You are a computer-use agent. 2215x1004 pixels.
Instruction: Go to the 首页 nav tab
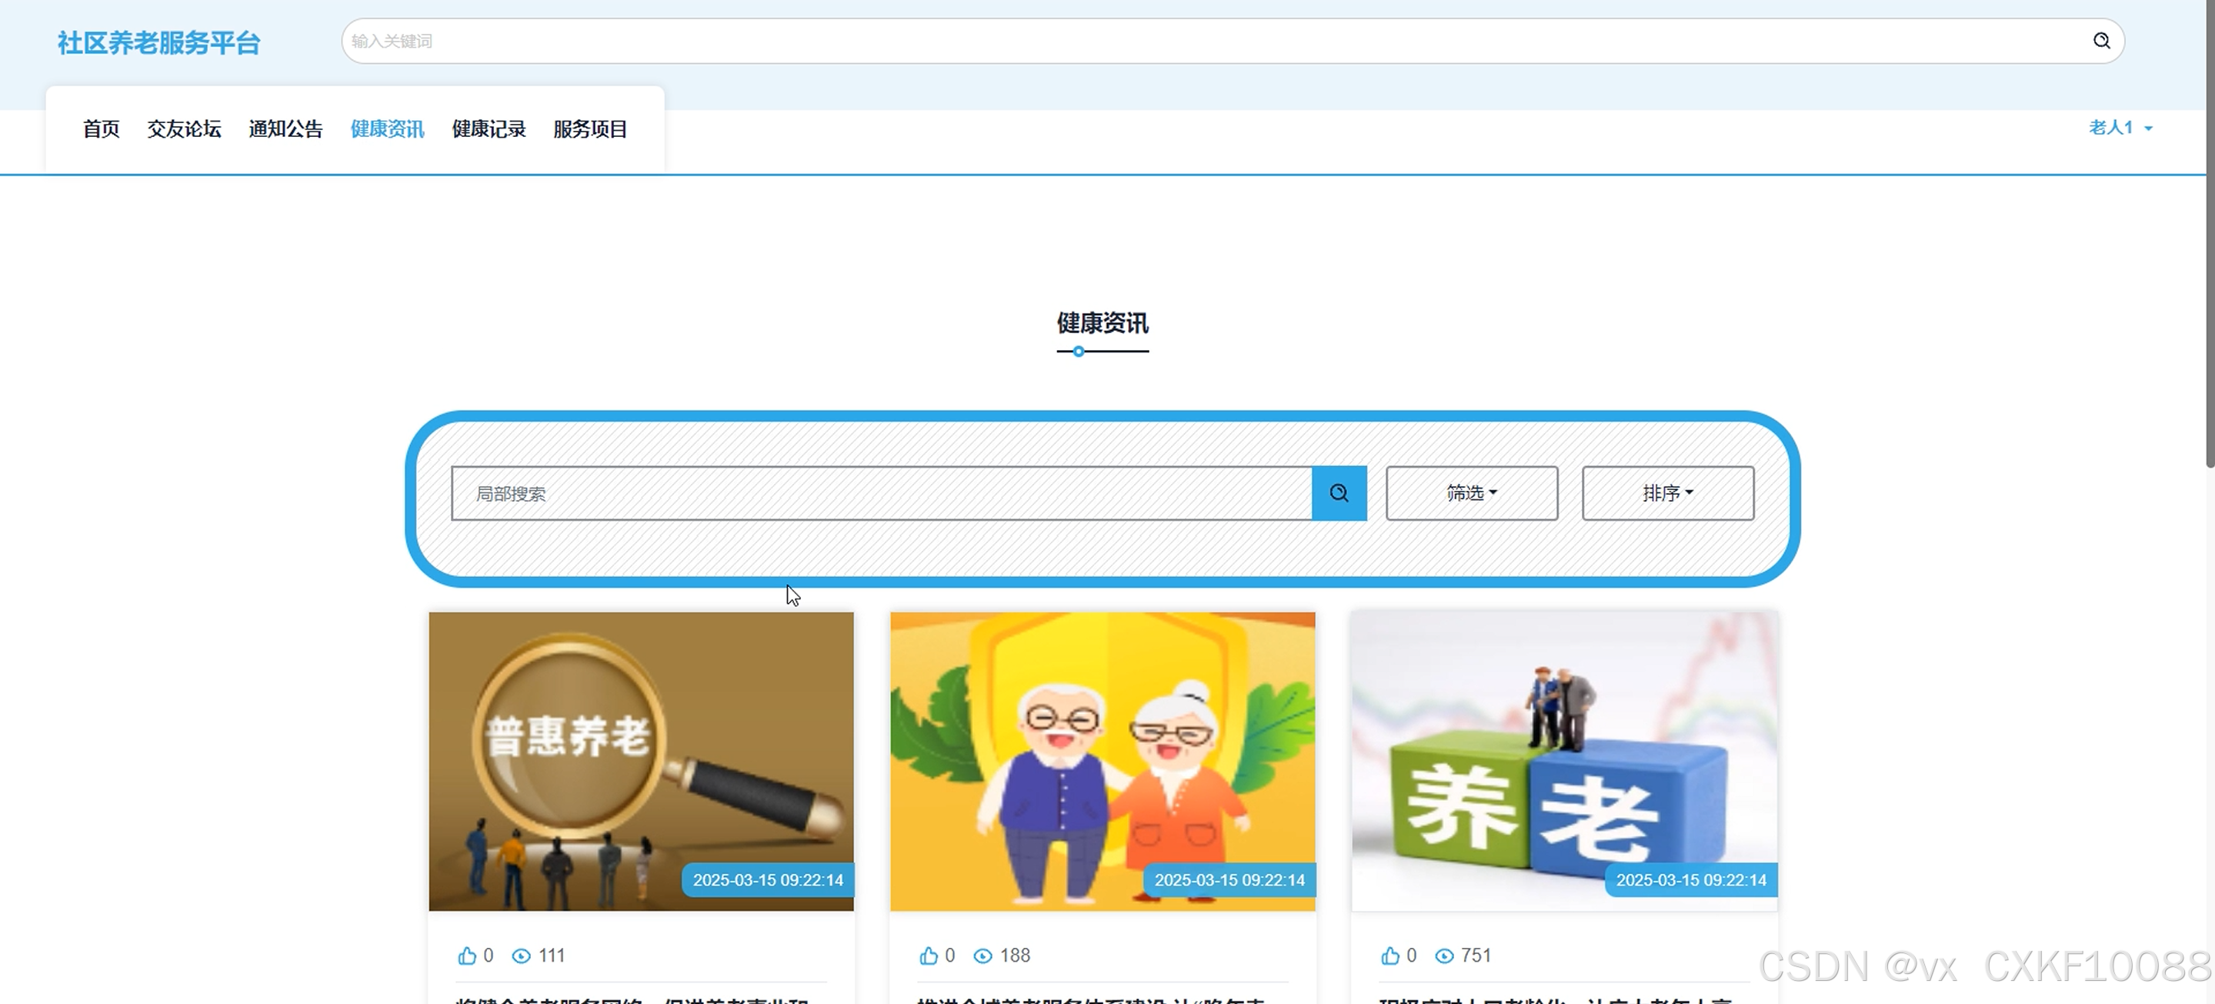101,129
